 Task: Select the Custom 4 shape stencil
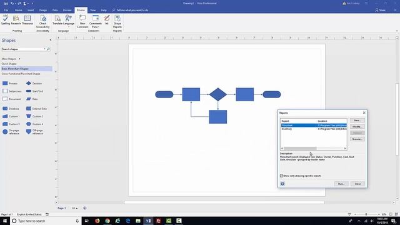tap(35, 124)
